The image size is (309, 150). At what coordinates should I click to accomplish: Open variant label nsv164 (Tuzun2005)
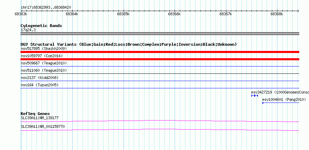point(40,85)
